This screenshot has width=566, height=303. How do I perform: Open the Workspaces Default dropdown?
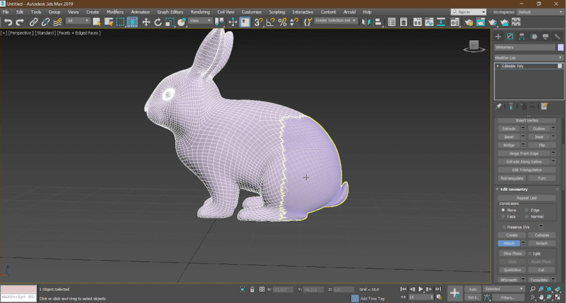coord(540,12)
